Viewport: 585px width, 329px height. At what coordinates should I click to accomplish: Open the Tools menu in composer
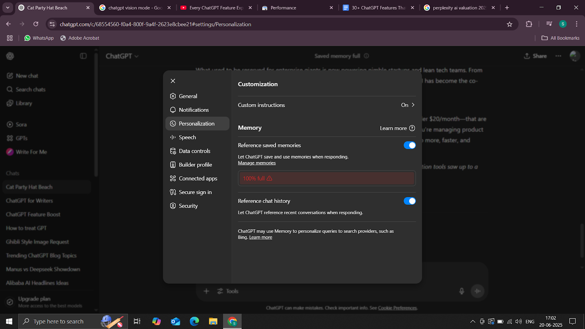[x=228, y=291]
